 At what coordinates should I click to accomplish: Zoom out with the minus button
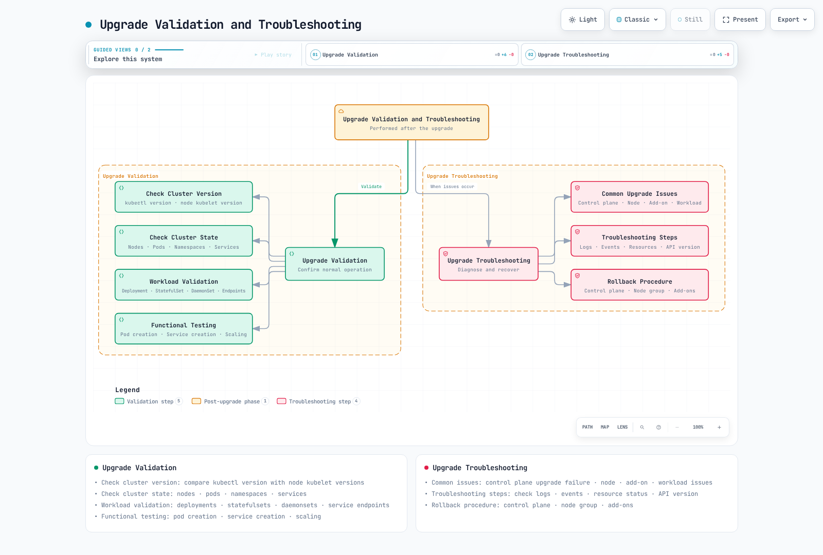677,427
